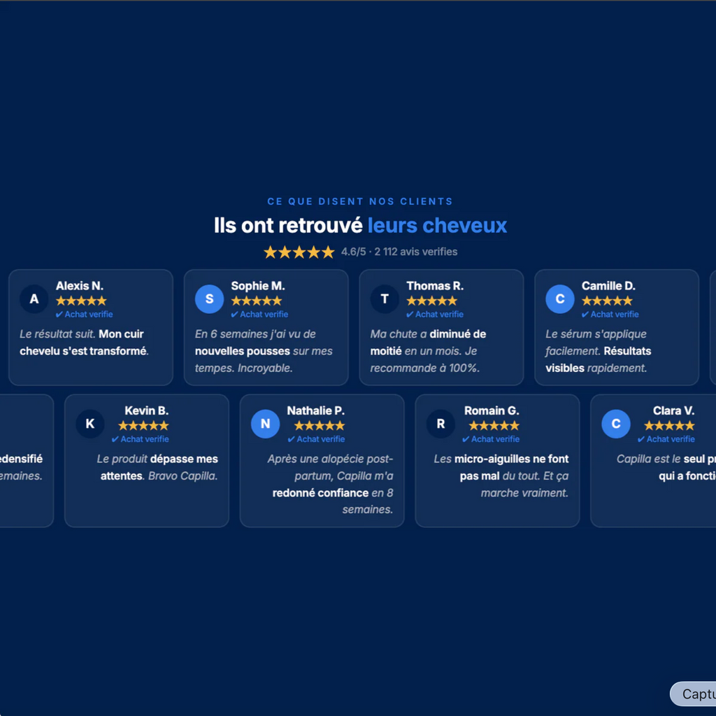Select the name "Sophie M."
This screenshot has height=716, width=716.
click(258, 286)
